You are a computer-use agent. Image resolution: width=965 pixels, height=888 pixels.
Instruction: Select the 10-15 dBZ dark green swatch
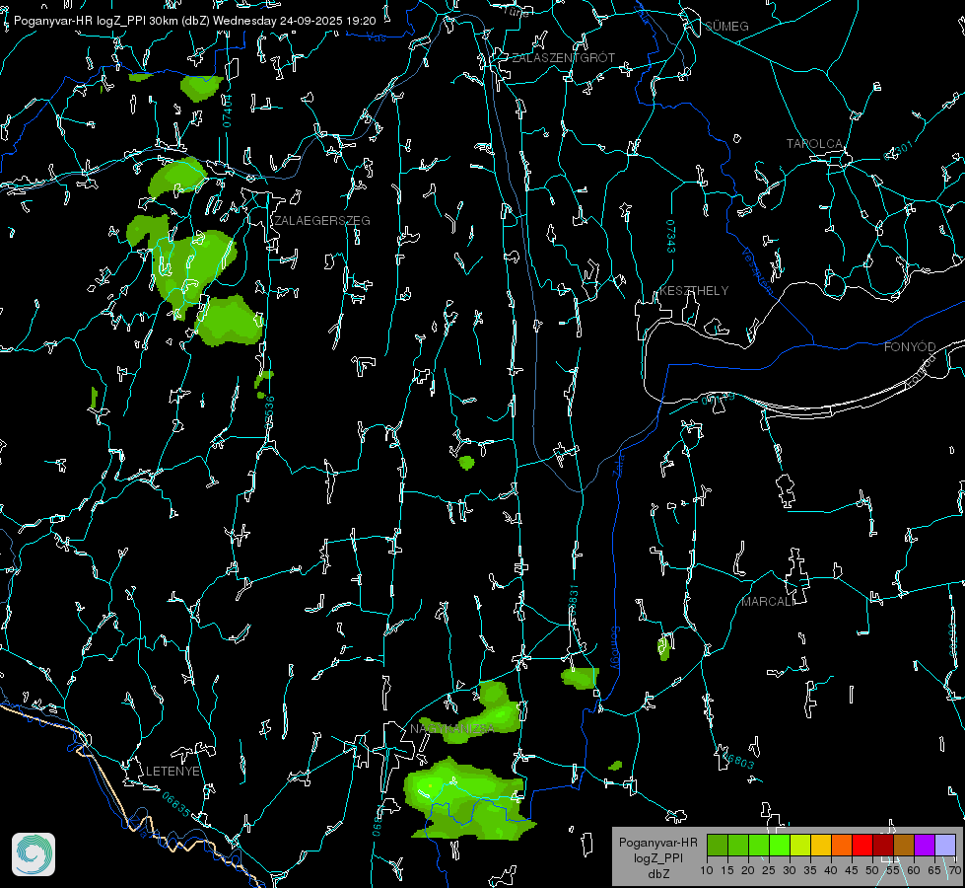tap(718, 845)
